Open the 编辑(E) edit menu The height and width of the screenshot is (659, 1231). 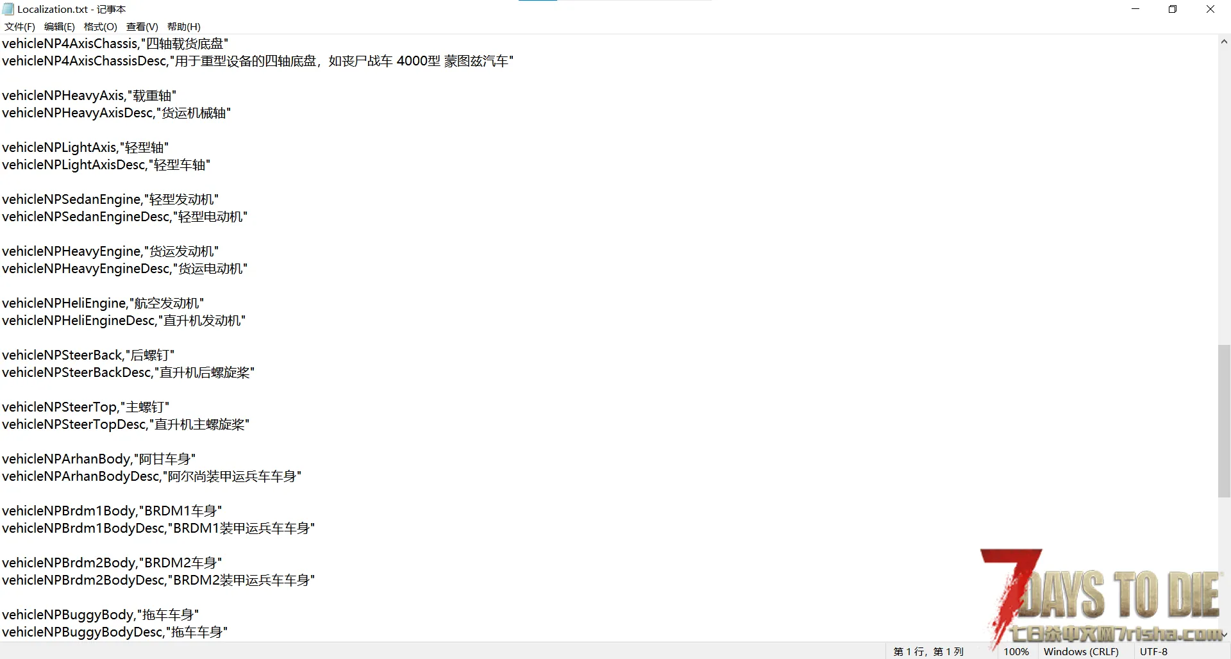[59, 26]
